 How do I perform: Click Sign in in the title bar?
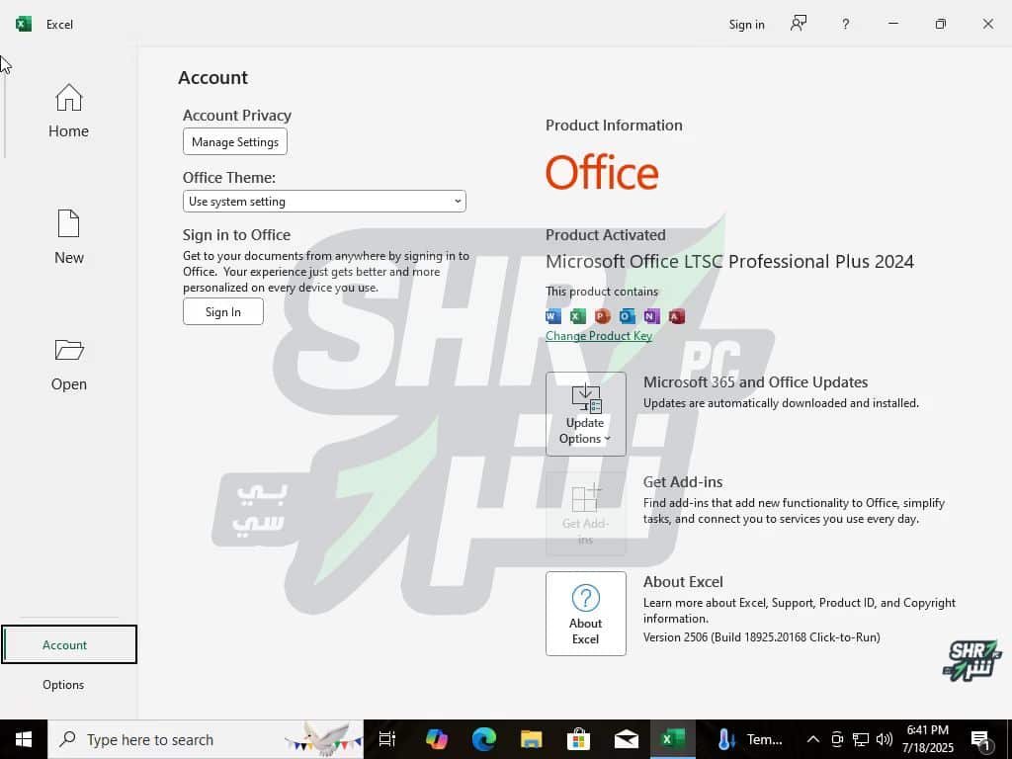tap(746, 25)
